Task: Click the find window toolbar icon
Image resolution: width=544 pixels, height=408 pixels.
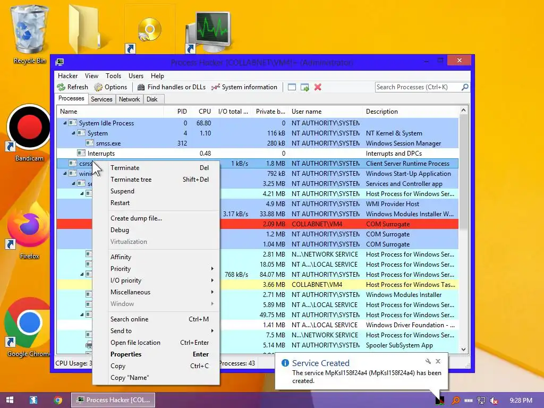Action: pyautogui.click(x=292, y=87)
